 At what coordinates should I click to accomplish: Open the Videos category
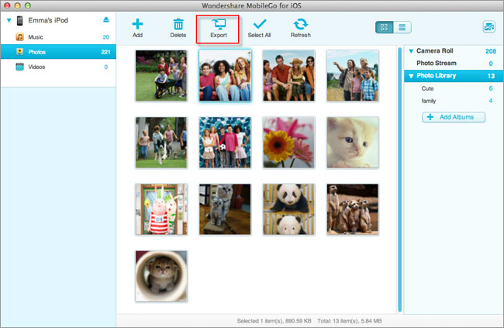click(x=58, y=67)
